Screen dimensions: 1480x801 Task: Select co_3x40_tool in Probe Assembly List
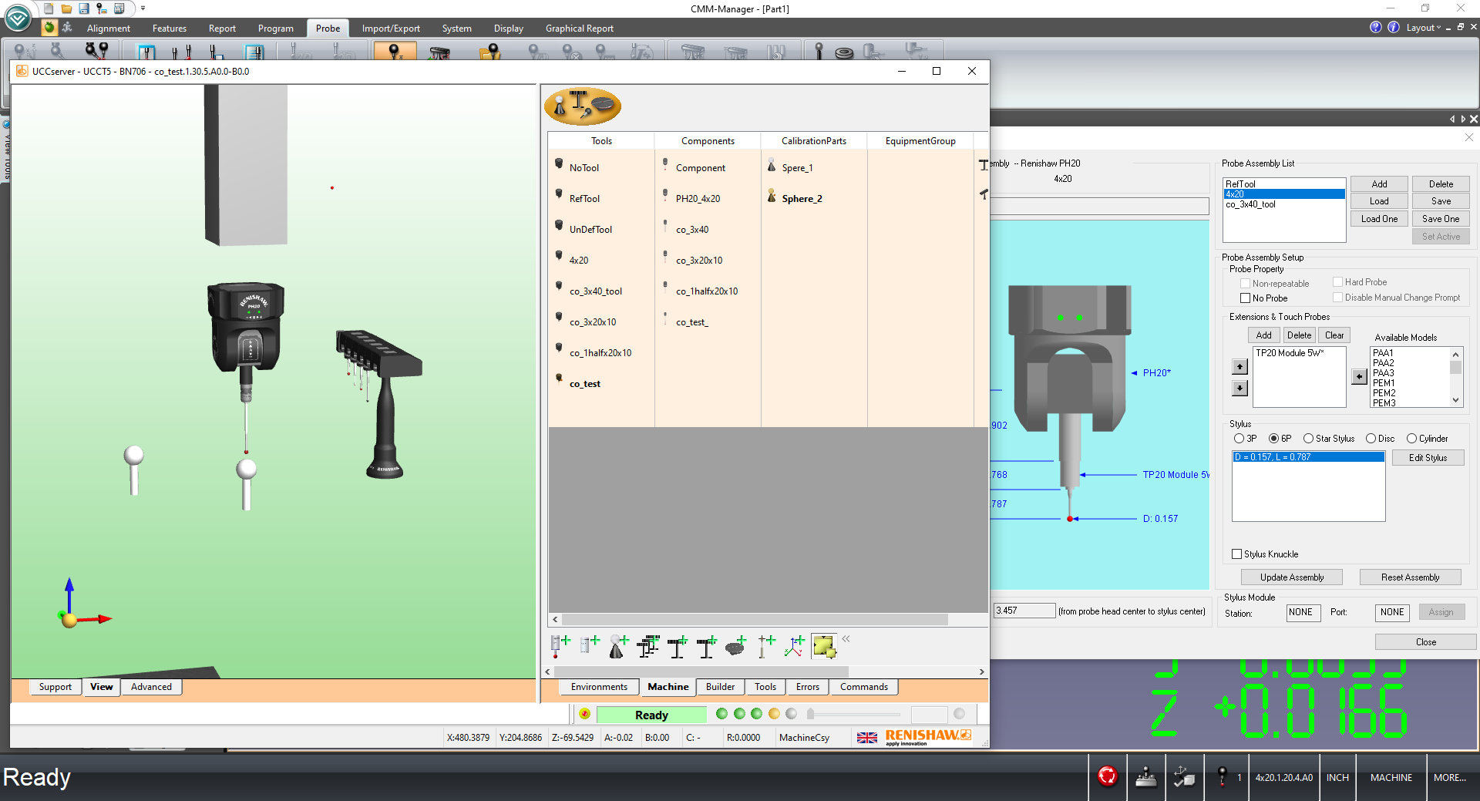coord(1250,204)
